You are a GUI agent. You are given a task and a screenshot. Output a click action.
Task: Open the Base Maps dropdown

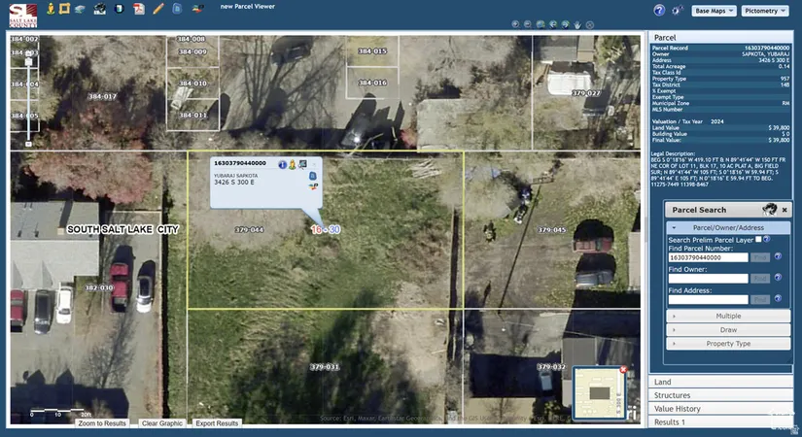713,11
